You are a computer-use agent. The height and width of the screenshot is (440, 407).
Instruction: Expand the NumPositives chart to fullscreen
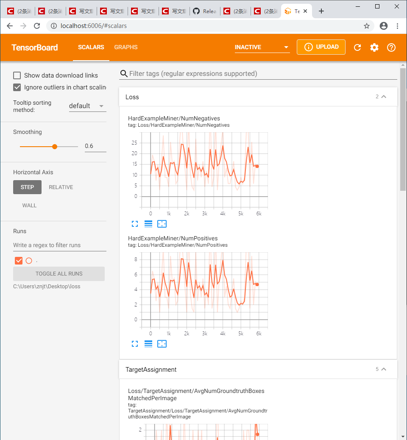(135, 343)
